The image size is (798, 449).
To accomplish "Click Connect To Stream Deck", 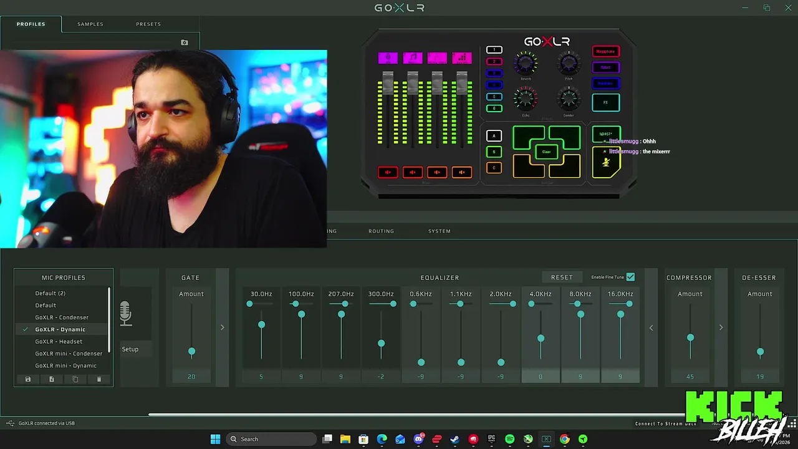I will pyautogui.click(x=665, y=423).
